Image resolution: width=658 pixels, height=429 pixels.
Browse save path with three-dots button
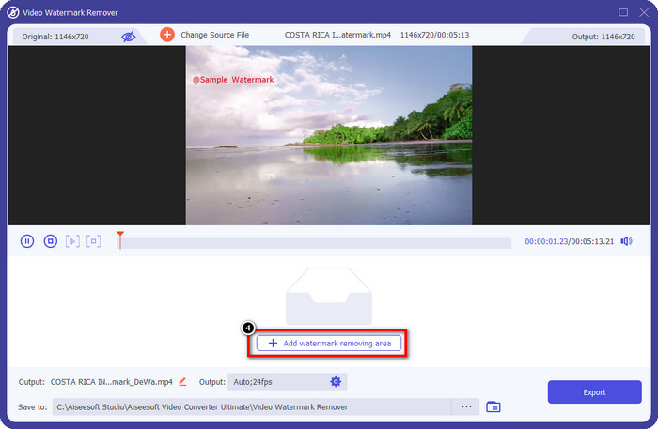coord(465,406)
